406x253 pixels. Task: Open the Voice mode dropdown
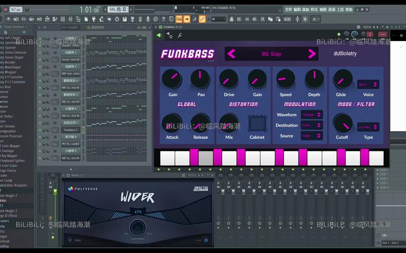pyautogui.click(x=368, y=85)
